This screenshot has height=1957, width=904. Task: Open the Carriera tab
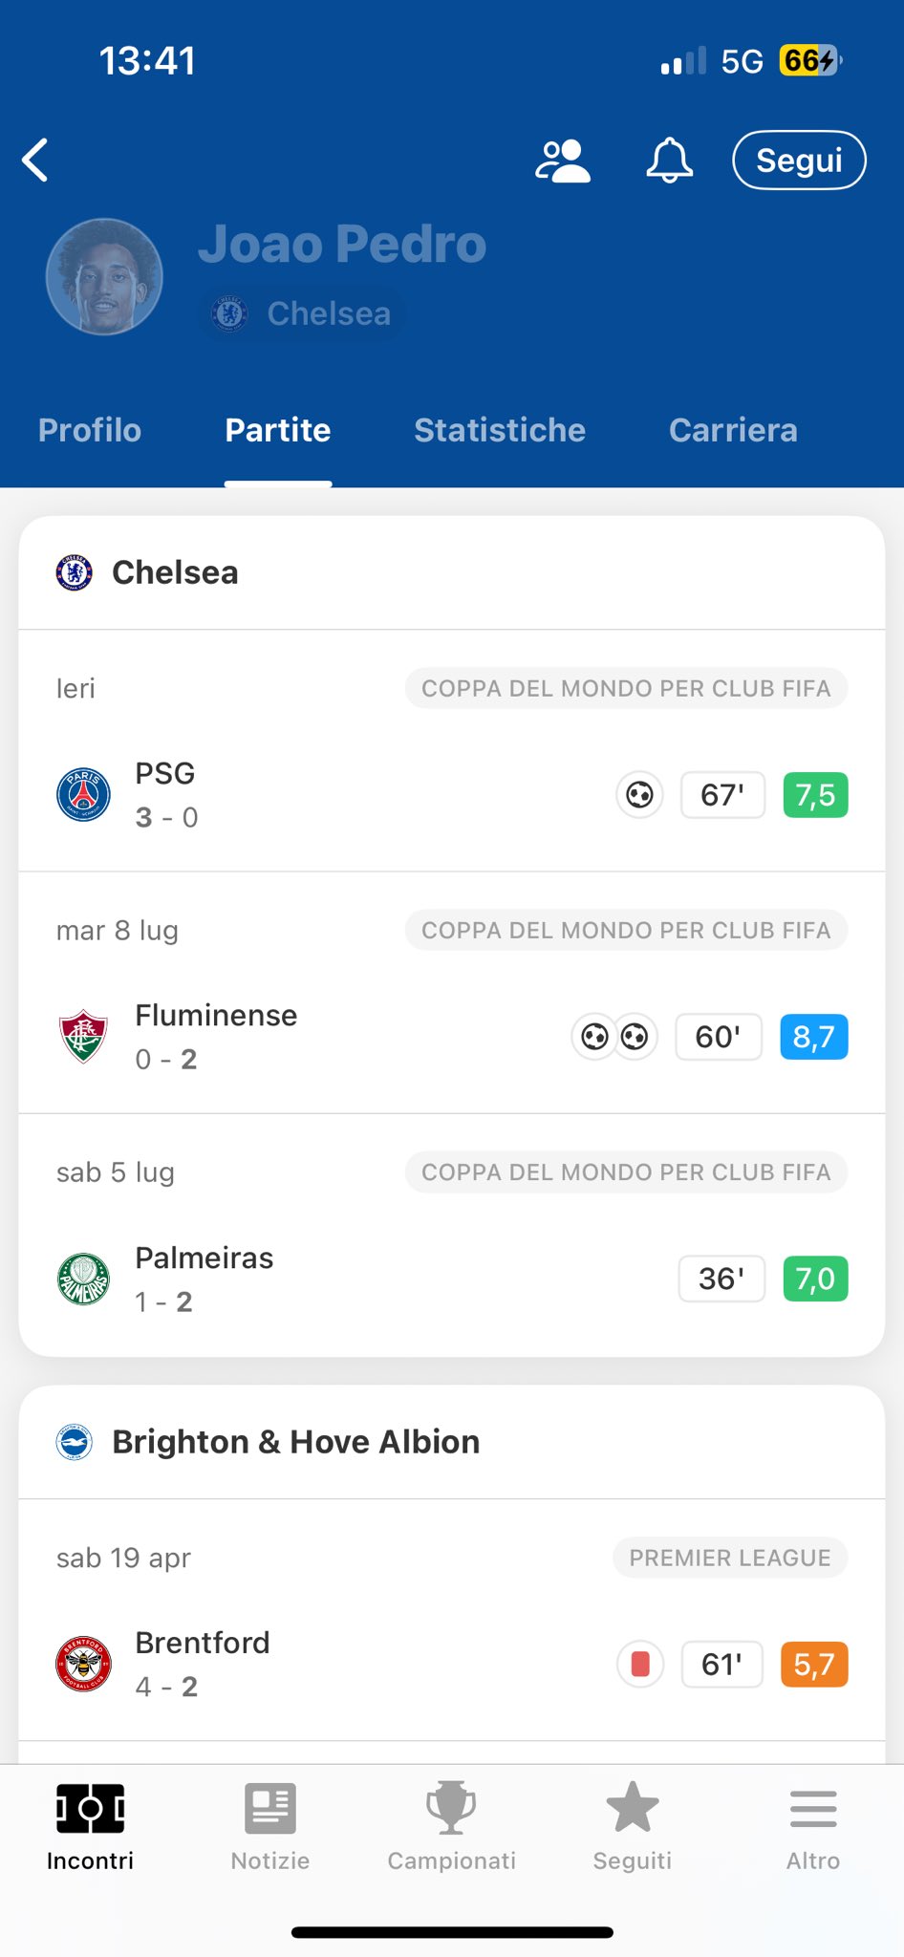click(733, 430)
